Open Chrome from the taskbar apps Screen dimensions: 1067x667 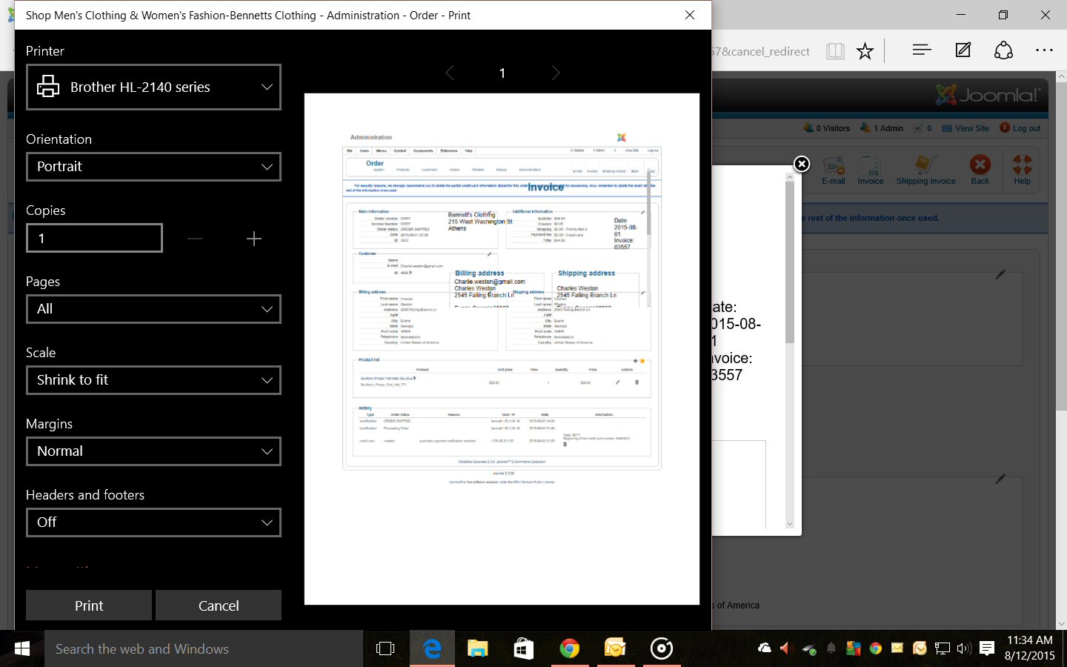pos(569,648)
